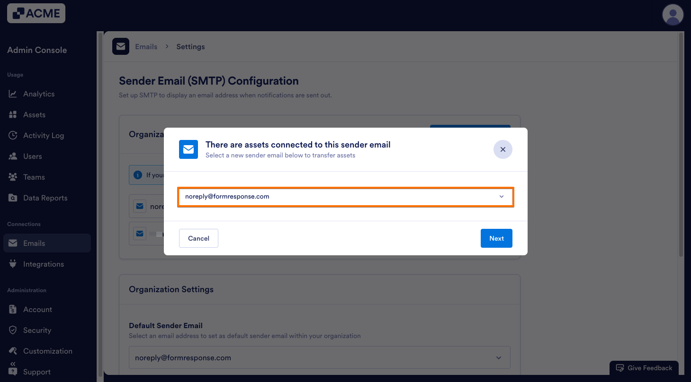
Task: Open the Settings breadcrumb item
Action: [x=190, y=46]
